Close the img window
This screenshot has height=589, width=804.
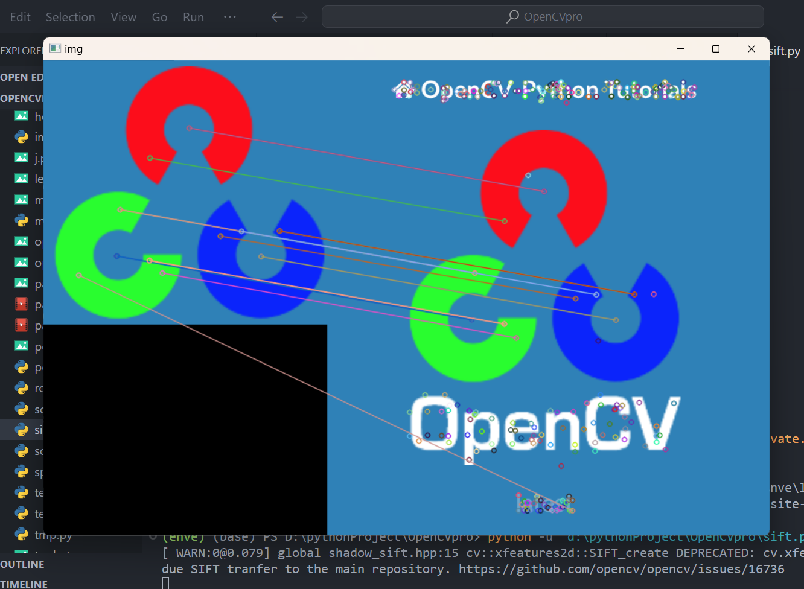tap(751, 49)
